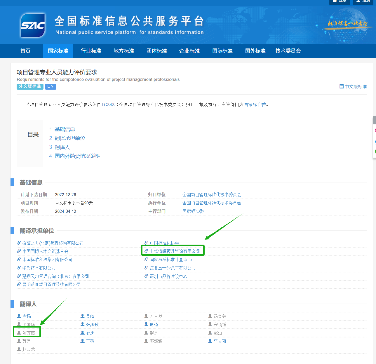Click the person icon next to 吴峰
This screenshot has height=364, width=376.
[x=83, y=316]
